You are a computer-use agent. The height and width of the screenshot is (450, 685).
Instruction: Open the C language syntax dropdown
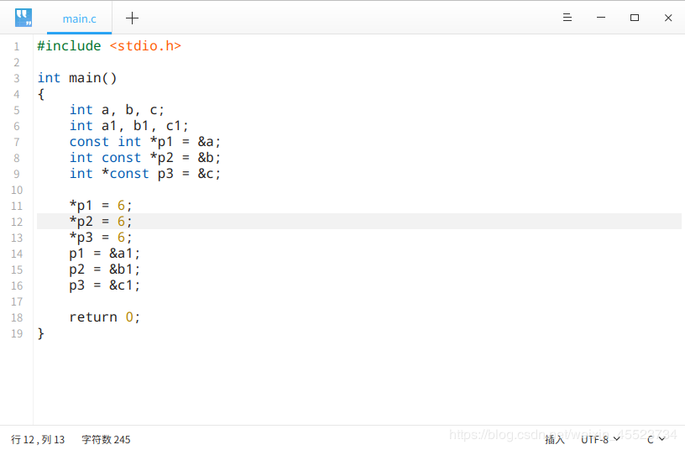[656, 439]
